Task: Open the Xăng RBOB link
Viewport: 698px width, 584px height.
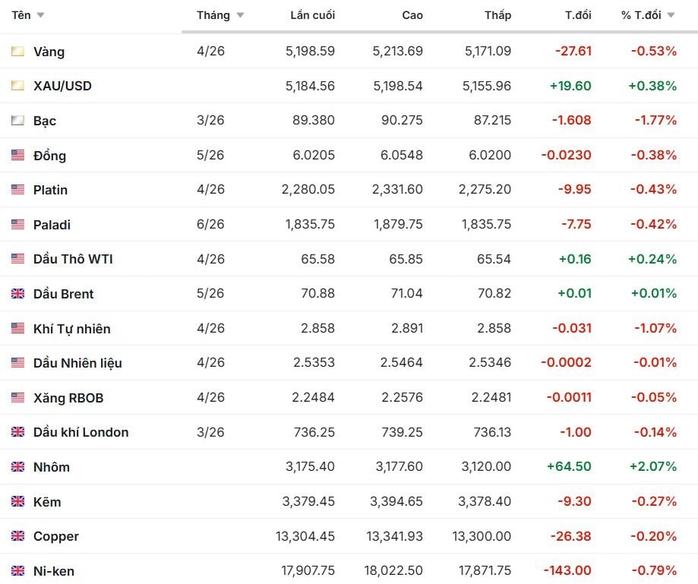Action: pyautogui.click(x=68, y=398)
